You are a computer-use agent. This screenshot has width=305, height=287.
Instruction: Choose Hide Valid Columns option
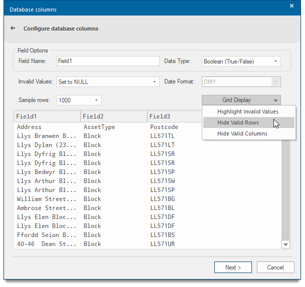coord(249,133)
